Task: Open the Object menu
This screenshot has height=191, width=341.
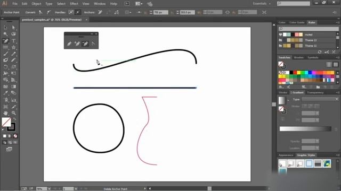Action: (36, 4)
